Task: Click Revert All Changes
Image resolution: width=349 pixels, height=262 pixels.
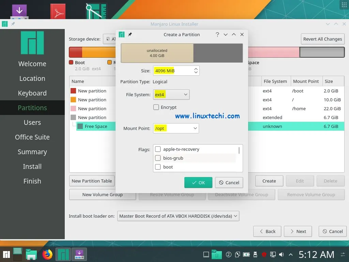Action: point(322,39)
